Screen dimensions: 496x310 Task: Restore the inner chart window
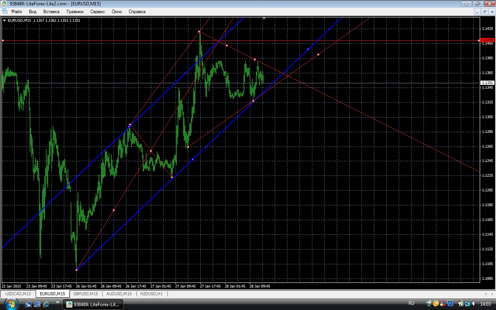coord(484,12)
